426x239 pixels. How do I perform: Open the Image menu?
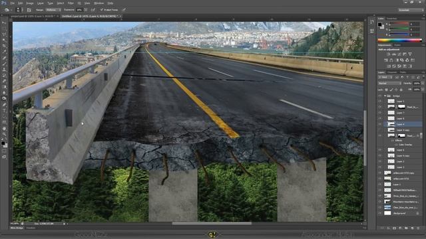29,3
